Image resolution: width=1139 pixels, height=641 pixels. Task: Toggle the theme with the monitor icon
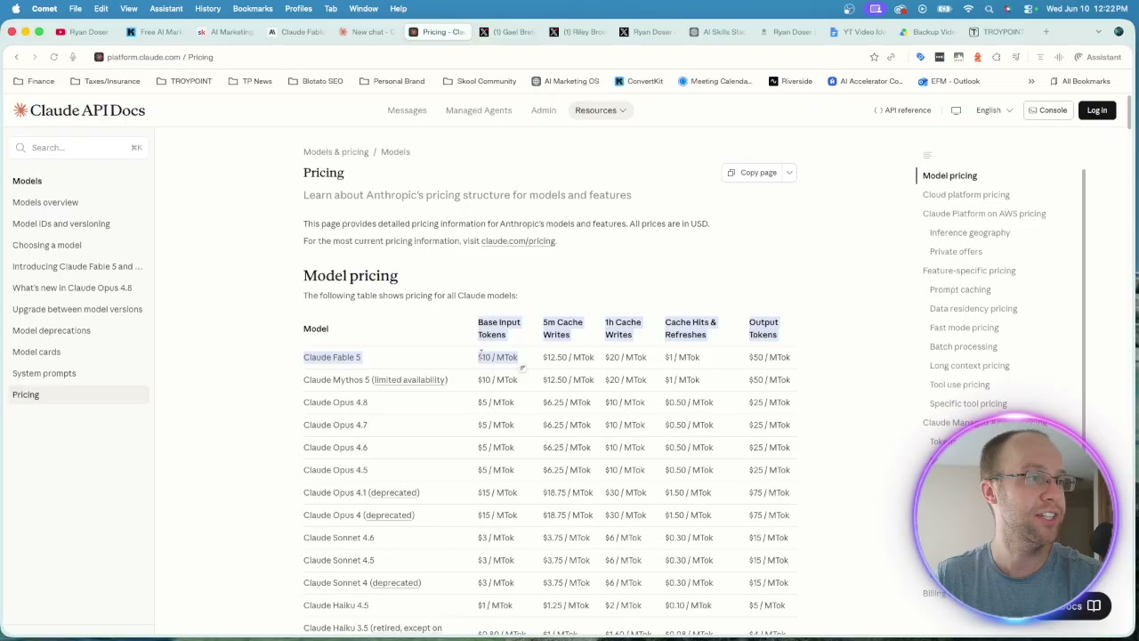click(x=956, y=110)
